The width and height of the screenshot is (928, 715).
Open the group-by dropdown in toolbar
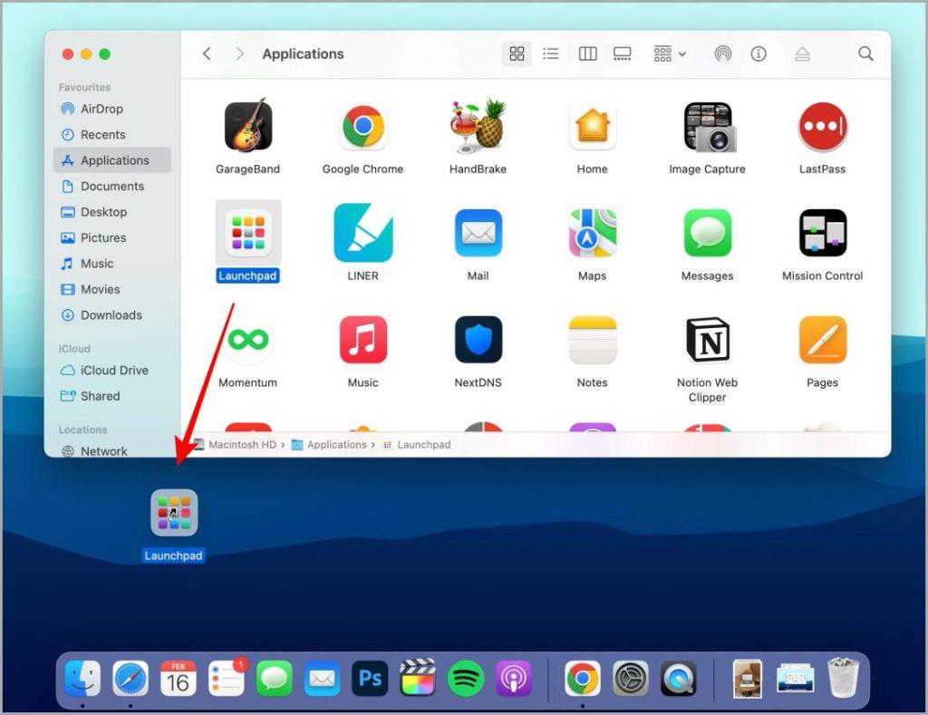point(670,53)
